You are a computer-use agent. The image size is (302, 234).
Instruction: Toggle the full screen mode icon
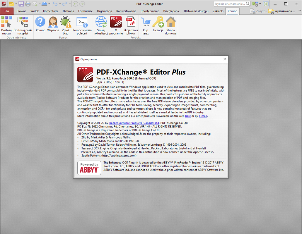266,4
